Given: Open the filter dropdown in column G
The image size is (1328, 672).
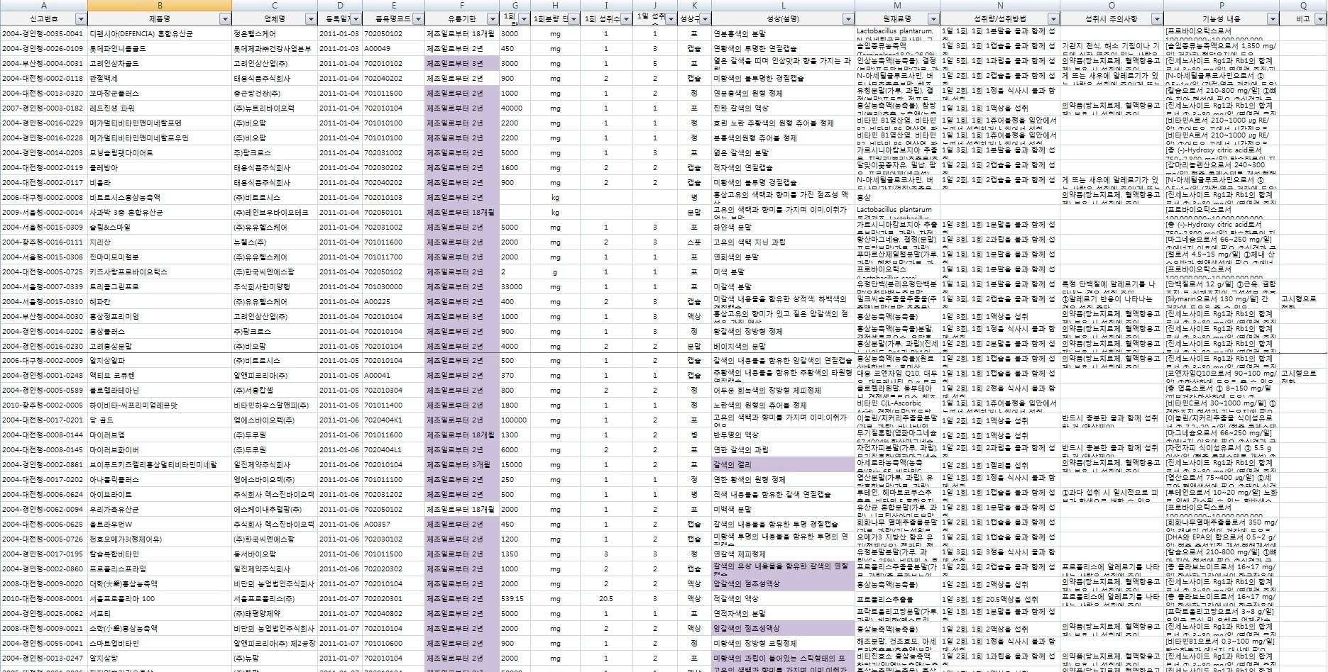Looking at the screenshot, I should [524, 19].
